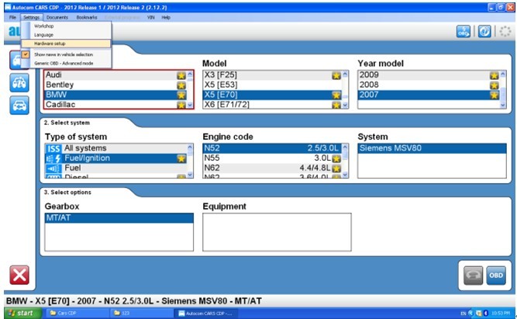Open the Bookmarks menu
Screen dimensions: 517x319
tap(87, 17)
